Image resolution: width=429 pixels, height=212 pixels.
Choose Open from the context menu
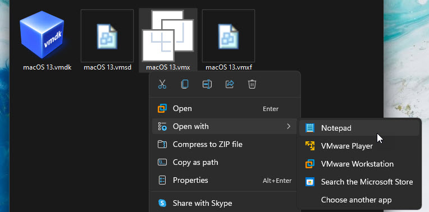click(225, 109)
